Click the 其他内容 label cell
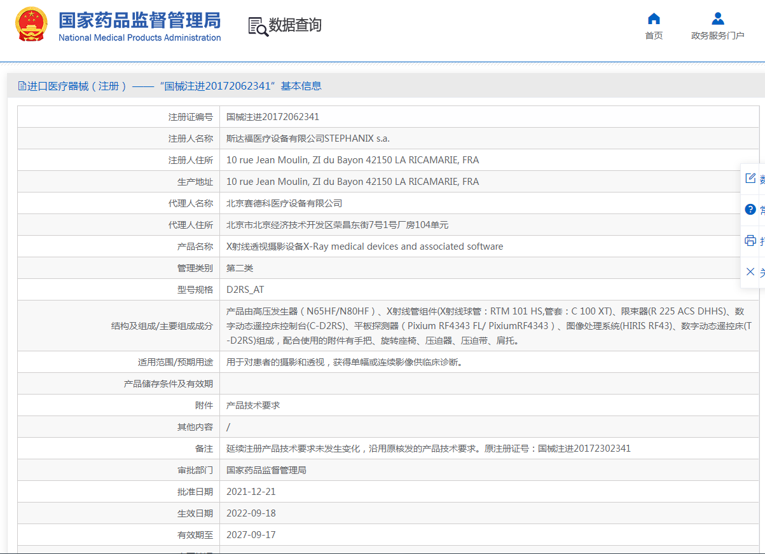This screenshot has width=765, height=554. click(118, 427)
